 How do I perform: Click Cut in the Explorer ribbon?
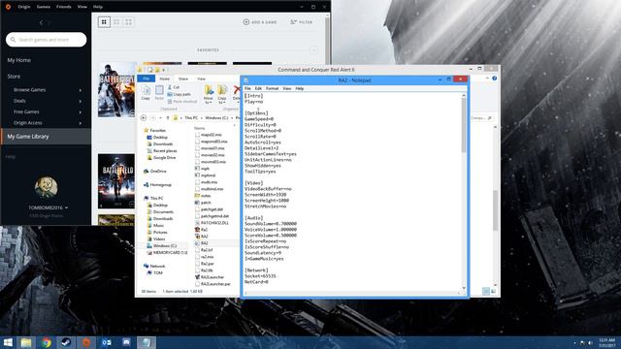pos(174,87)
